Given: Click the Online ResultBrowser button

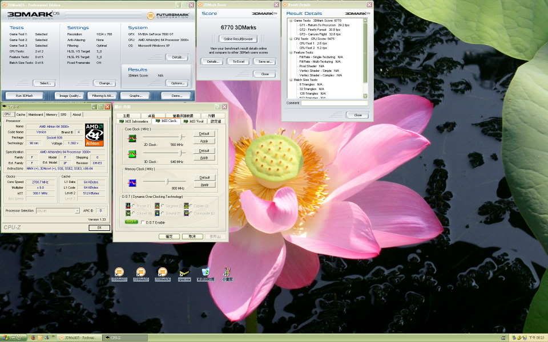Looking at the screenshot, I should (238, 39).
